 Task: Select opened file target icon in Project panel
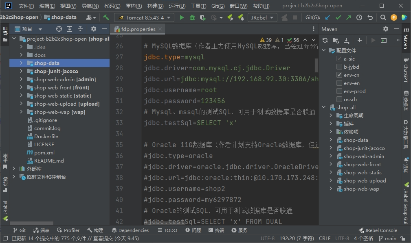59,29
